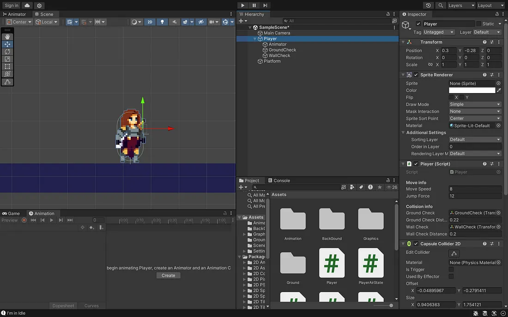Click the Sign in button
The height and width of the screenshot is (317, 508).
point(12,5)
